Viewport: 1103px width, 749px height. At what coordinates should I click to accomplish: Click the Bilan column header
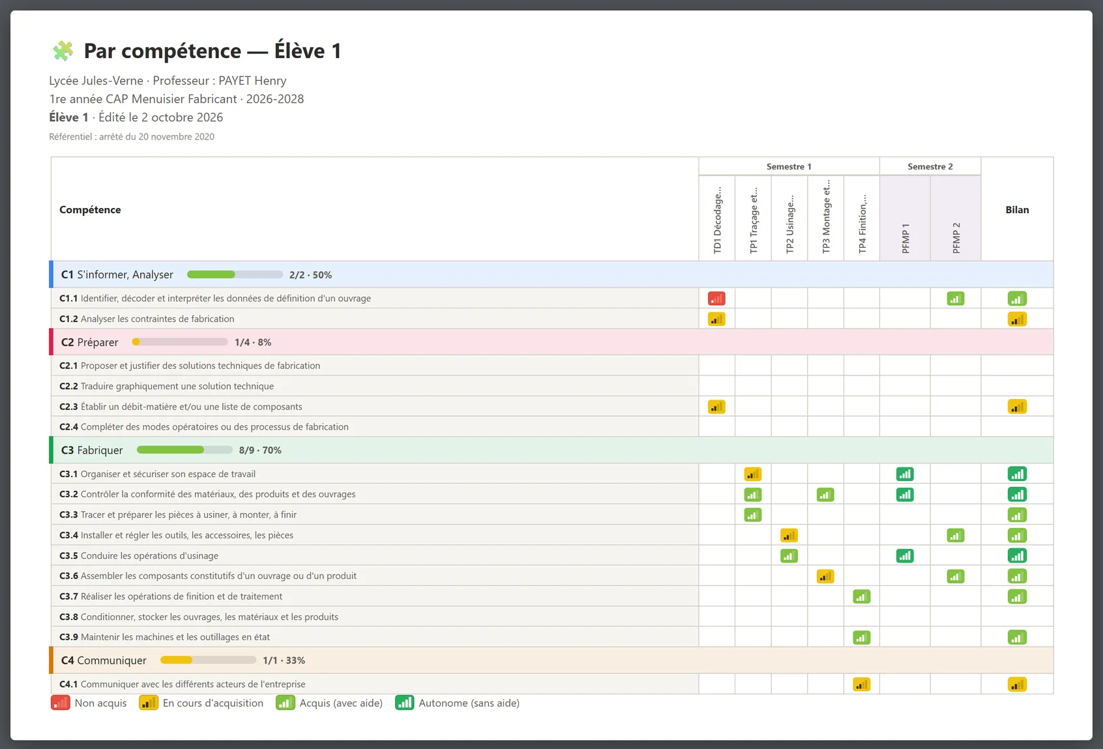(x=1017, y=209)
